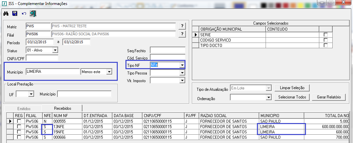Click the question mark beside Filial field
Viewport: 353px width, 143px height.
coord(182,34)
